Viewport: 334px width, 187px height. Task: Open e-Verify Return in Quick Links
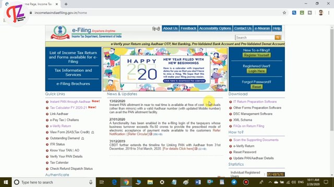(61, 126)
